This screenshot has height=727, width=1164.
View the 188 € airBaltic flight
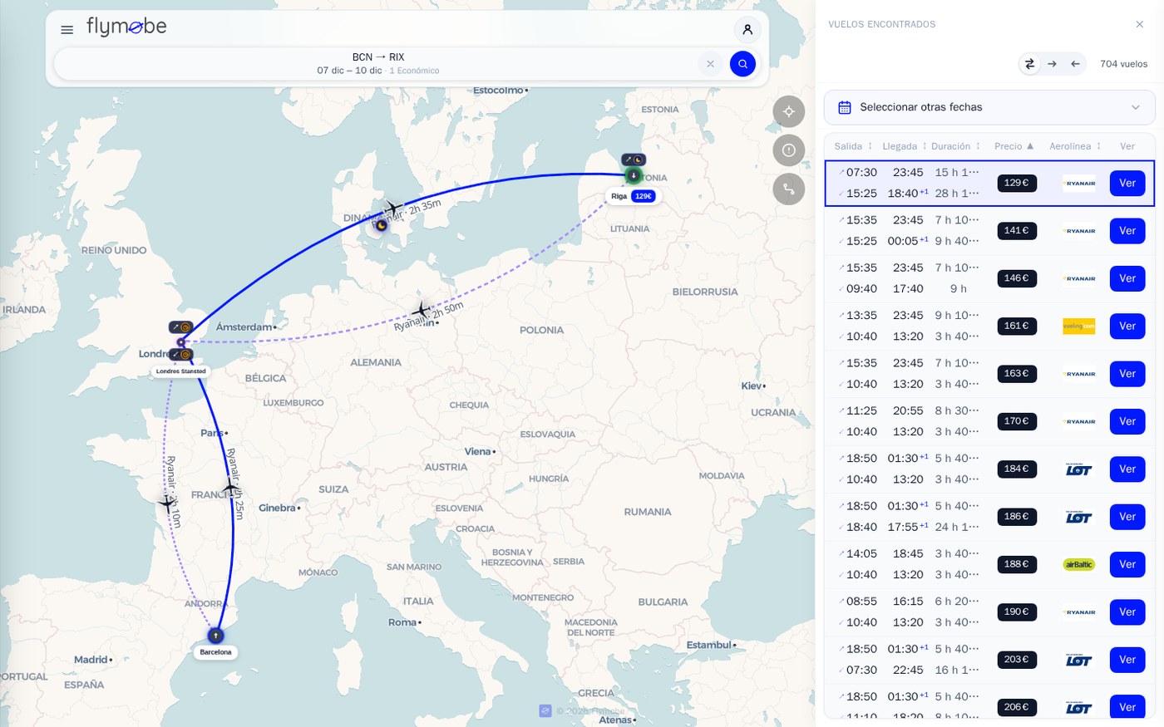pos(1127,565)
